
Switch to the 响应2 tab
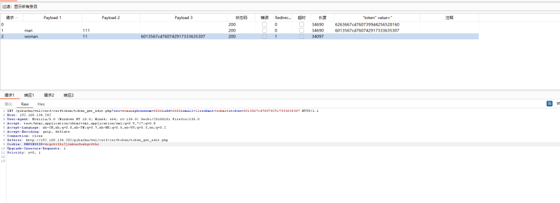click(x=68, y=95)
